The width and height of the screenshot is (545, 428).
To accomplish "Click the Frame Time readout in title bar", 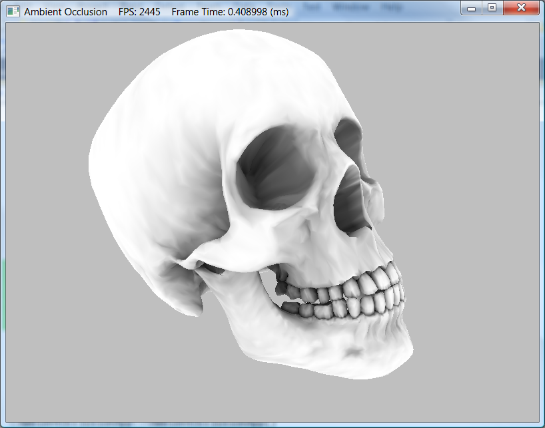I will [x=230, y=12].
